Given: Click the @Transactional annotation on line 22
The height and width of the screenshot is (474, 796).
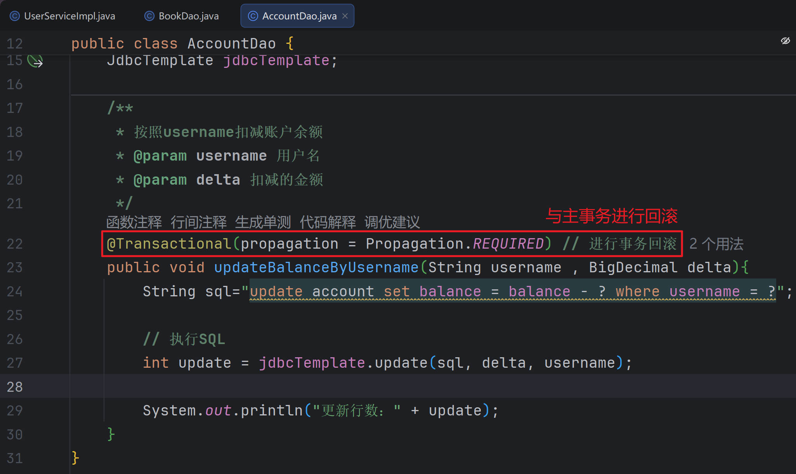Looking at the screenshot, I should 169,244.
